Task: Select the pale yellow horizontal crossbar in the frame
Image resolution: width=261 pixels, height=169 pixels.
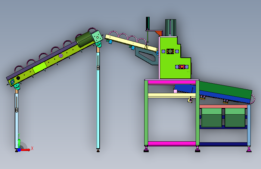Action: [x=172, y=95]
